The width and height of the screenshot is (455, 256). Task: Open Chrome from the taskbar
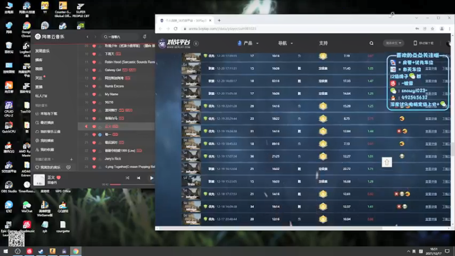[x=76, y=251]
